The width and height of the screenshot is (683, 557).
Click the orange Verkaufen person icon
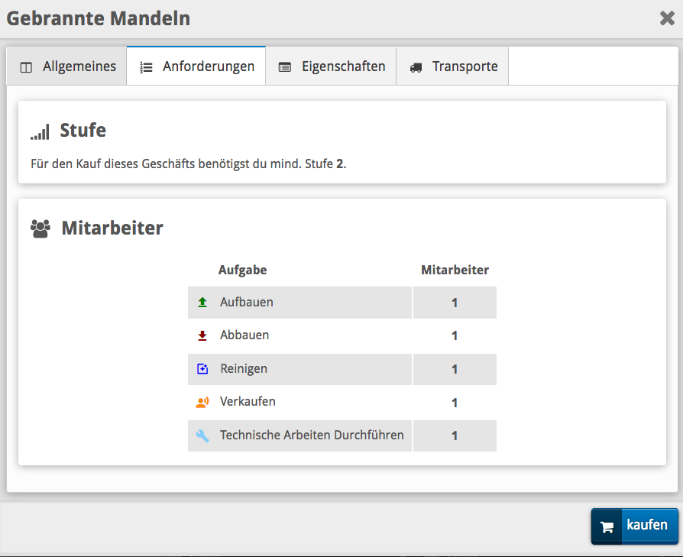(202, 402)
